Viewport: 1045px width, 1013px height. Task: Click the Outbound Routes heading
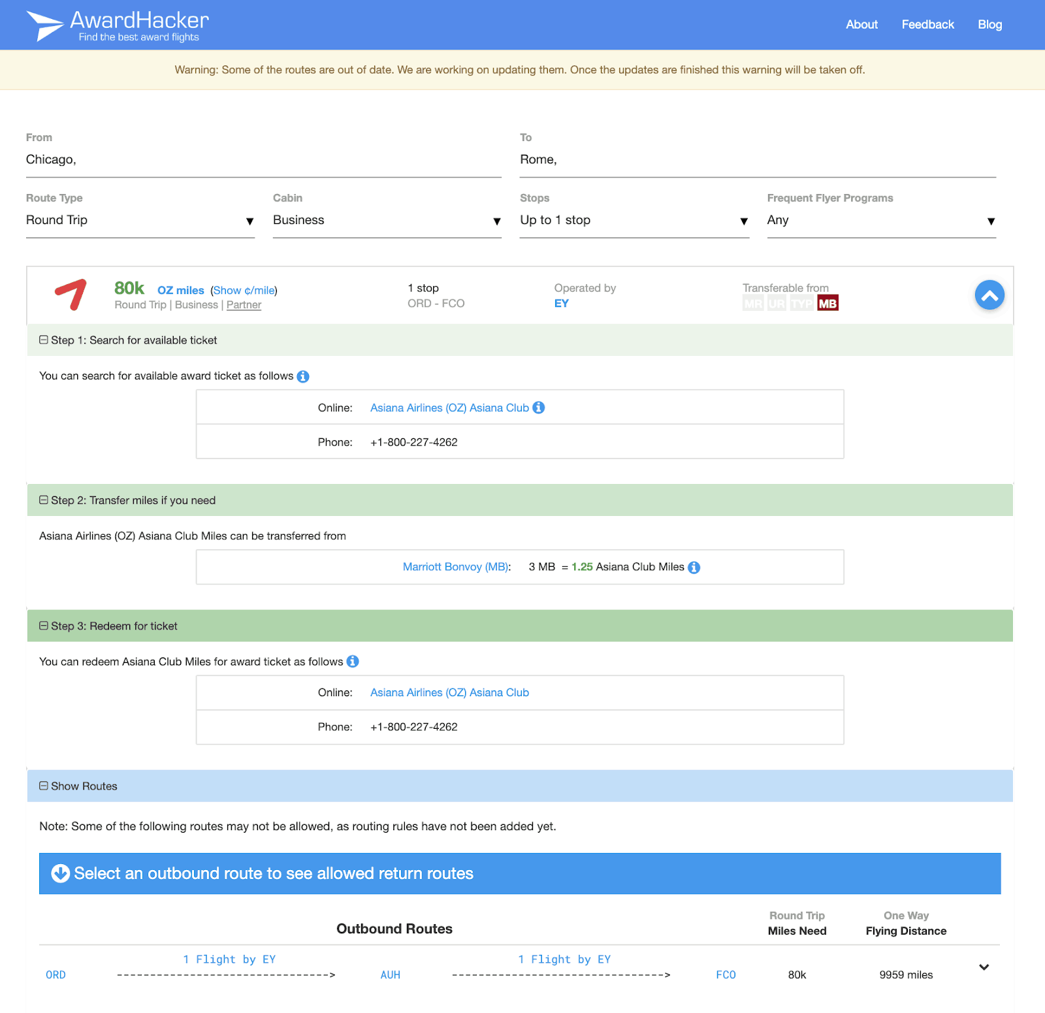pos(394,929)
